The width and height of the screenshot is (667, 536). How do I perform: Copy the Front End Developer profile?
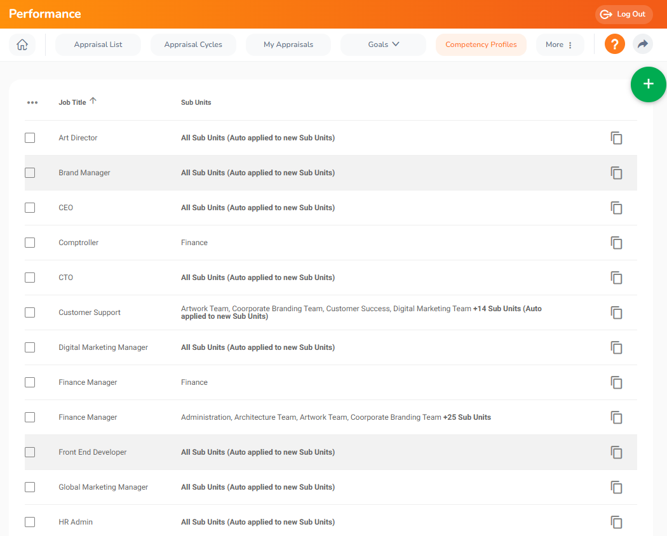click(x=616, y=452)
